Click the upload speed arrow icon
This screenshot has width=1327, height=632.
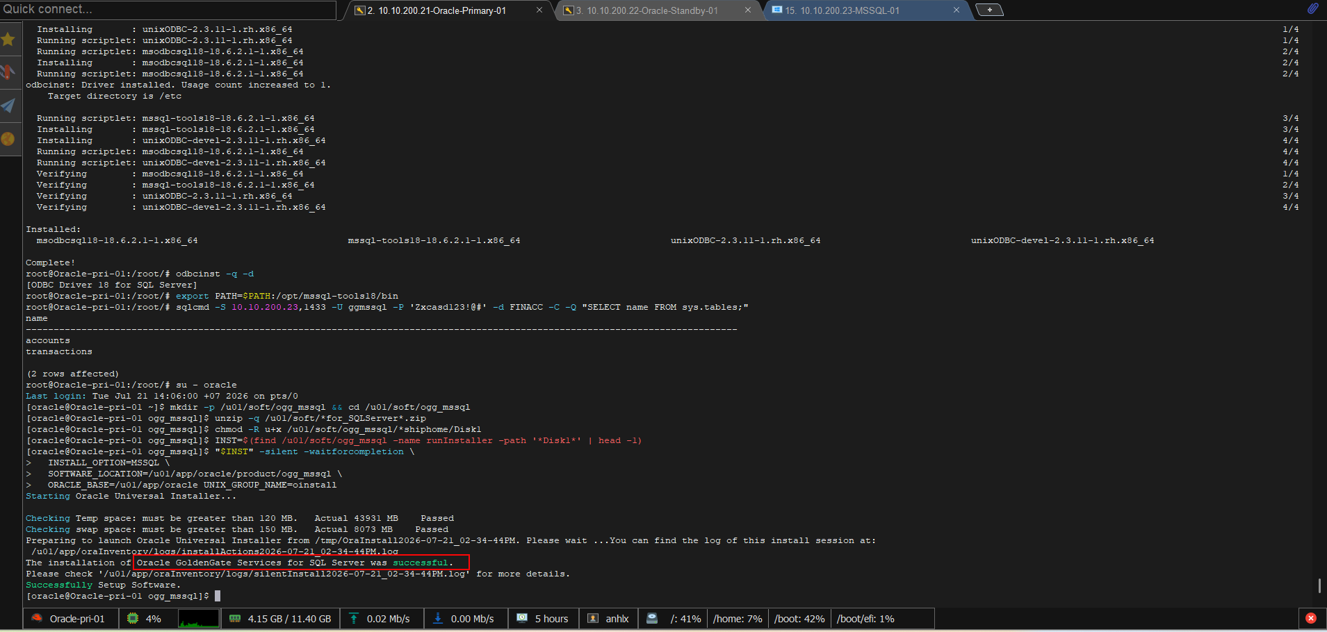(354, 618)
